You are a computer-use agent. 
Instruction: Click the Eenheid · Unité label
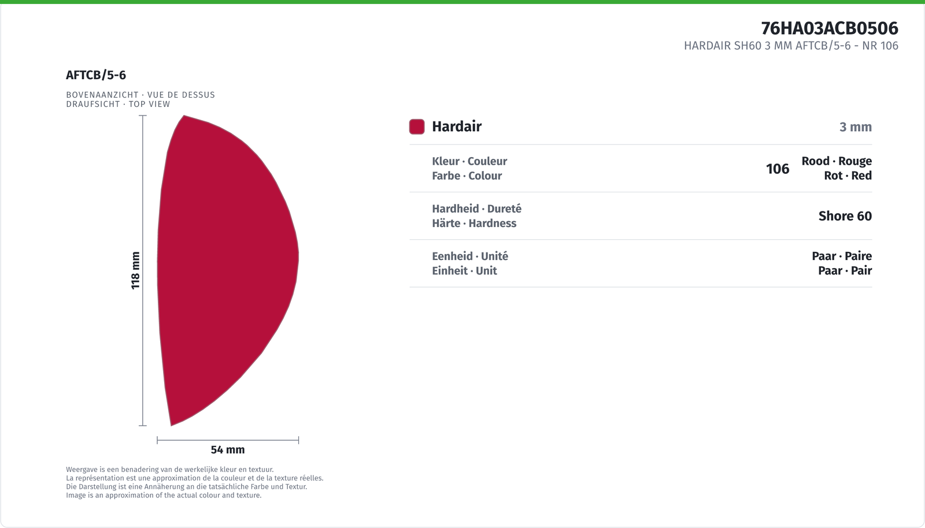[470, 256]
